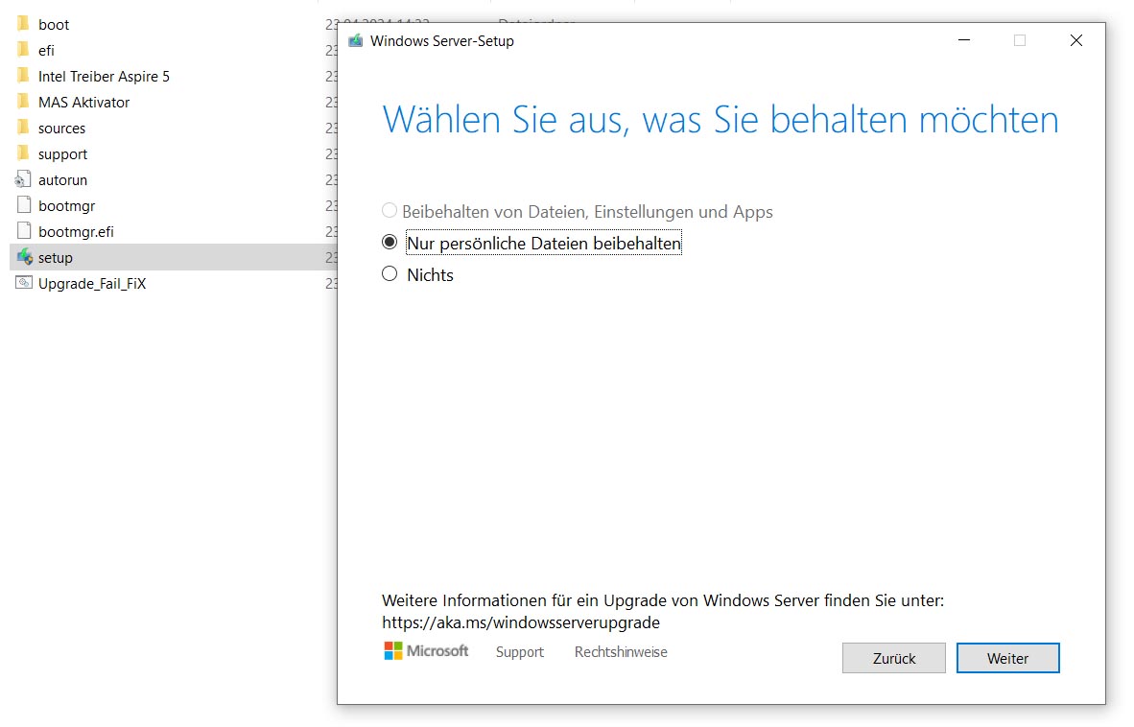Click the 'Upgrade_Fail_FiX' file name

coord(92,283)
